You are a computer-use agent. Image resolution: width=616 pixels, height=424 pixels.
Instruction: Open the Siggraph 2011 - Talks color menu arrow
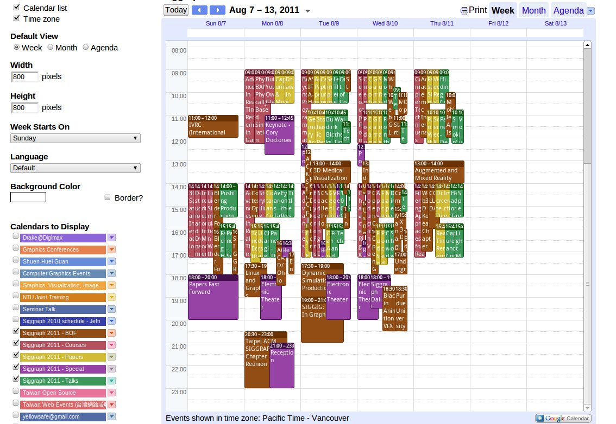click(111, 381)
